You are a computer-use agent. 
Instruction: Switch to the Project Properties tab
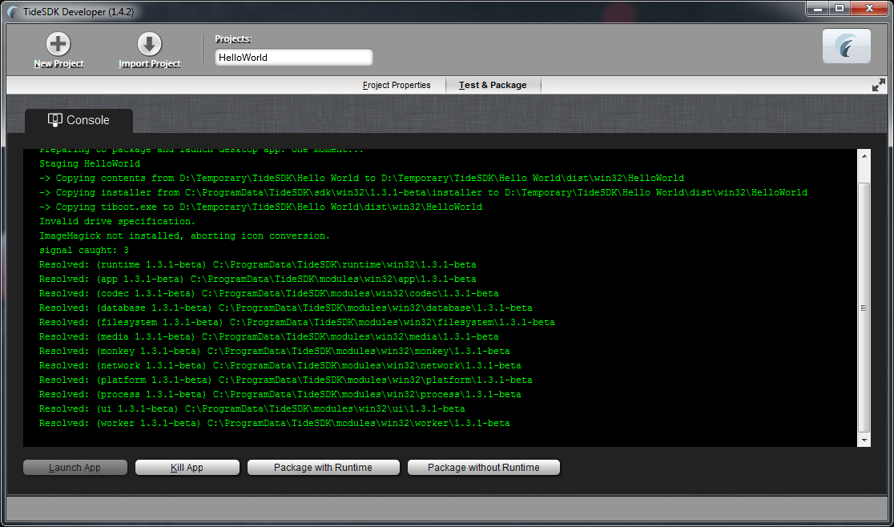coord(397,86)
